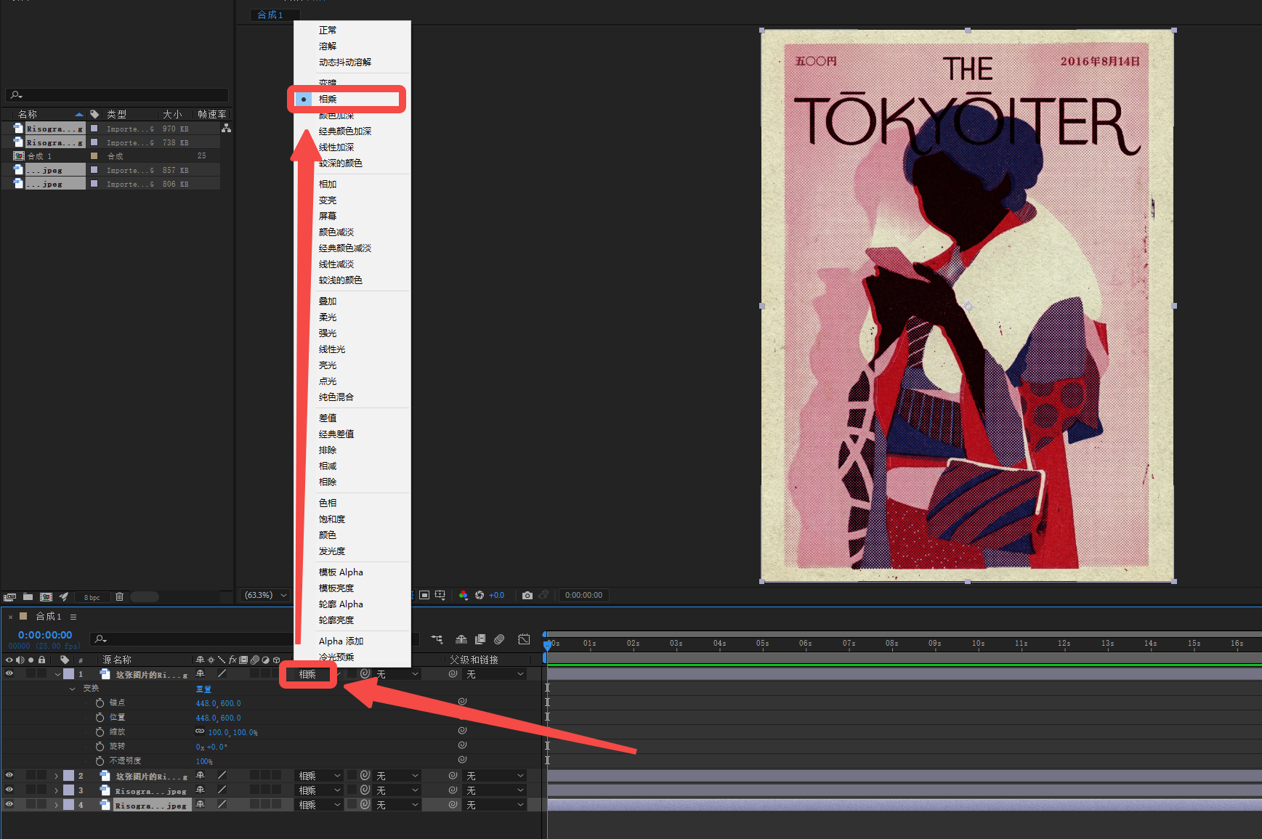The height and width of the screenshot is (839, 1262).
Task: Click the show channel RGB icon
Action: 464,596
